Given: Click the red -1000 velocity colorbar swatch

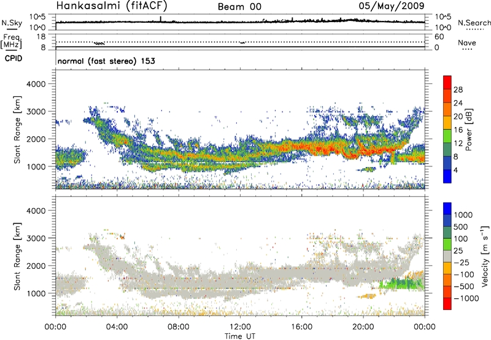Looking at the screenshot, I should pyautogui.click(x=447, y=304).
